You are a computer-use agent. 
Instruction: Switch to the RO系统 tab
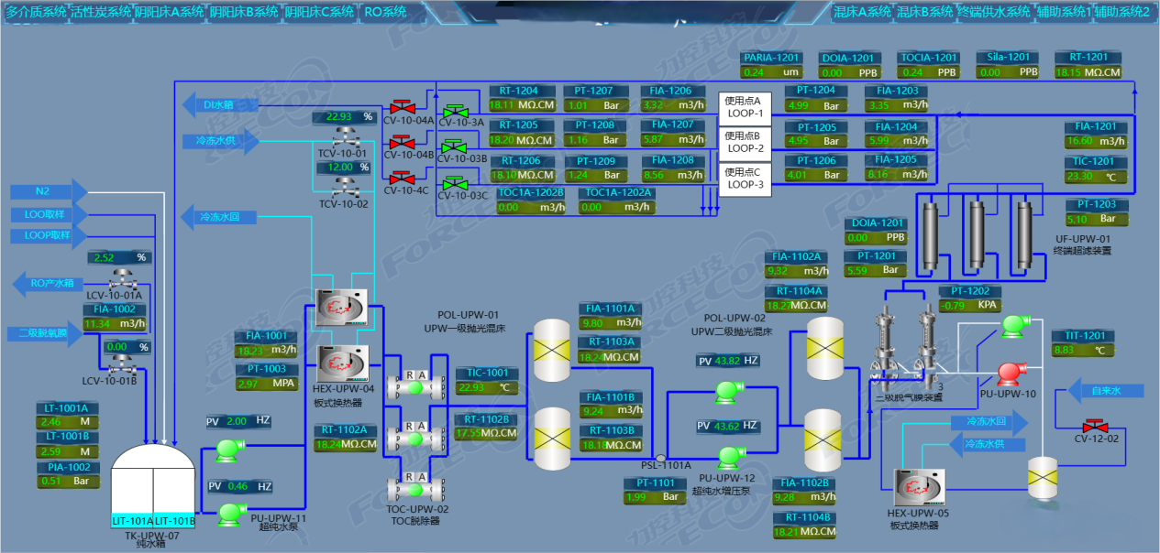[385, 12]
